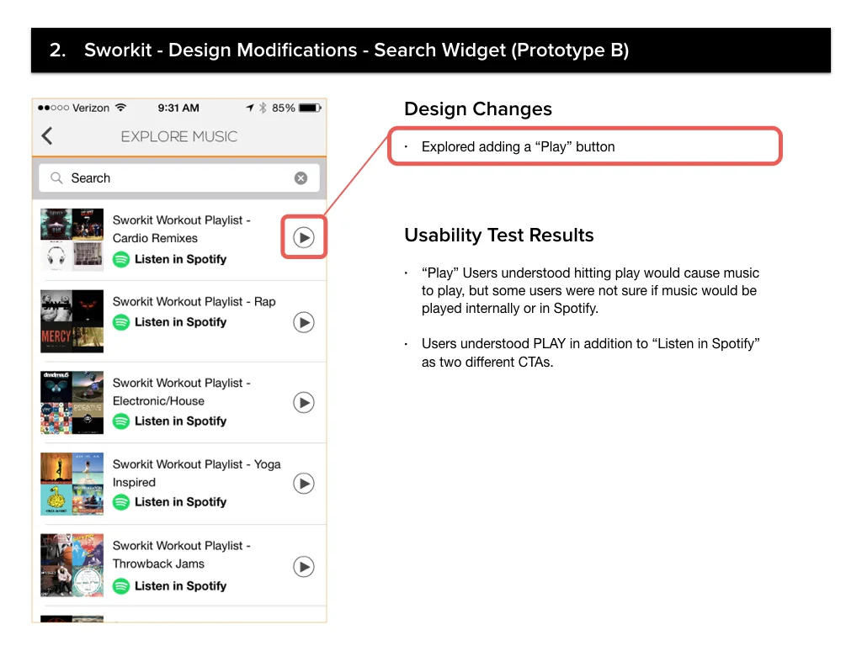
Task: Open the Rap playlist album art thumbnail
Action: 72,320
